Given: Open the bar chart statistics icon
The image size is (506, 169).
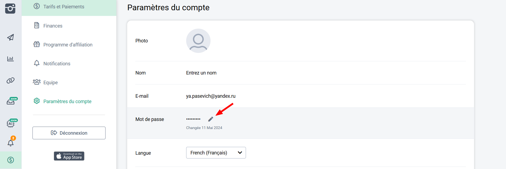Looking at the screenshot, I should click(x=11, y=59).
